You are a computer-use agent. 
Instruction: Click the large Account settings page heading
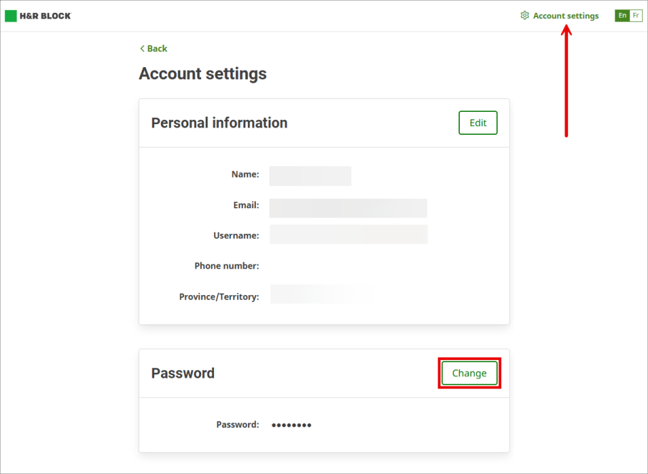click(202, 73)
